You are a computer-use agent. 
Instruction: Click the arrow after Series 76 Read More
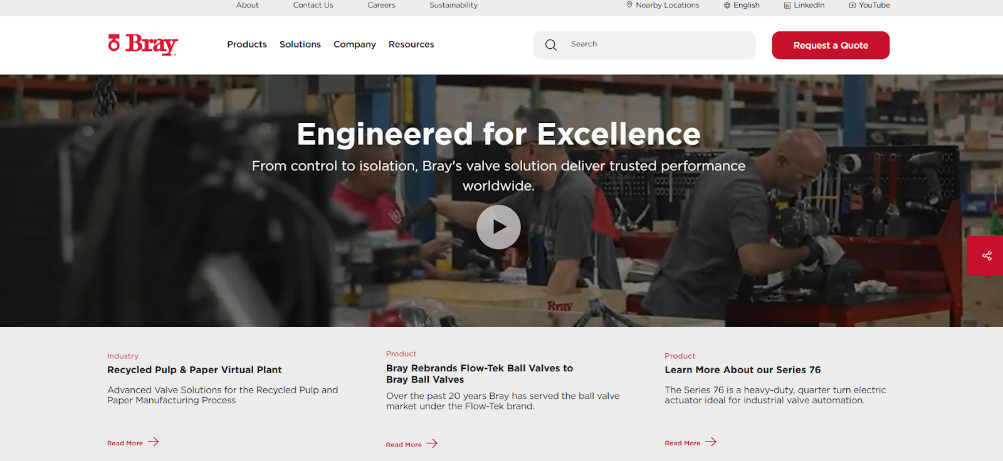click(x=711, y=442)
